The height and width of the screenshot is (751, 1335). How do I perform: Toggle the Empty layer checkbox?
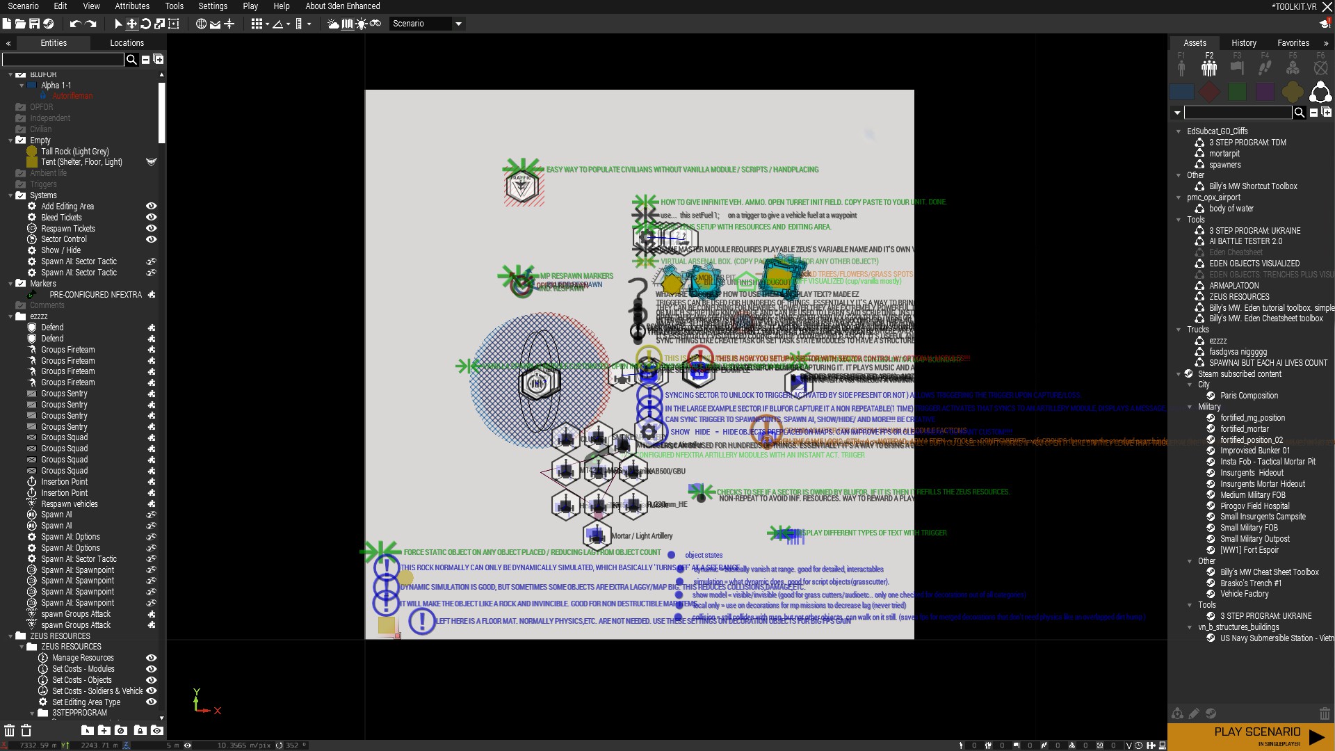click(x=21, y=140)
